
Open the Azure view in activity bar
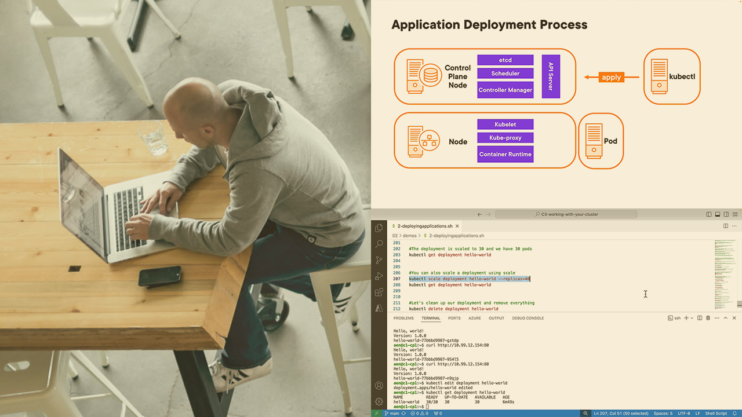click(x=379, y=308)
